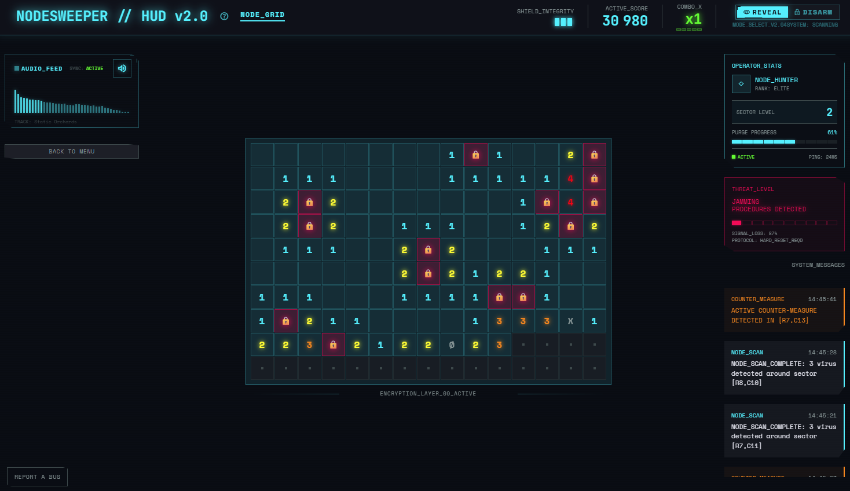Click the green ACTIVE status indicator
850x491 pixels.
click(743, 157)
